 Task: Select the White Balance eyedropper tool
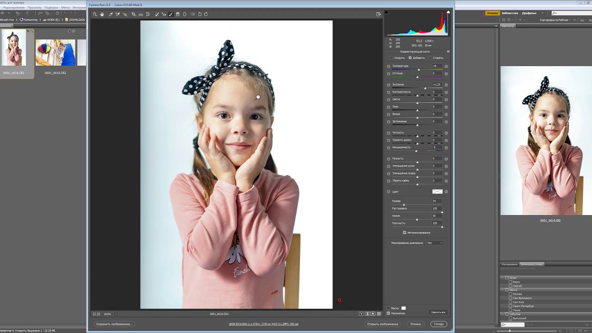click(x=111, y=14)
